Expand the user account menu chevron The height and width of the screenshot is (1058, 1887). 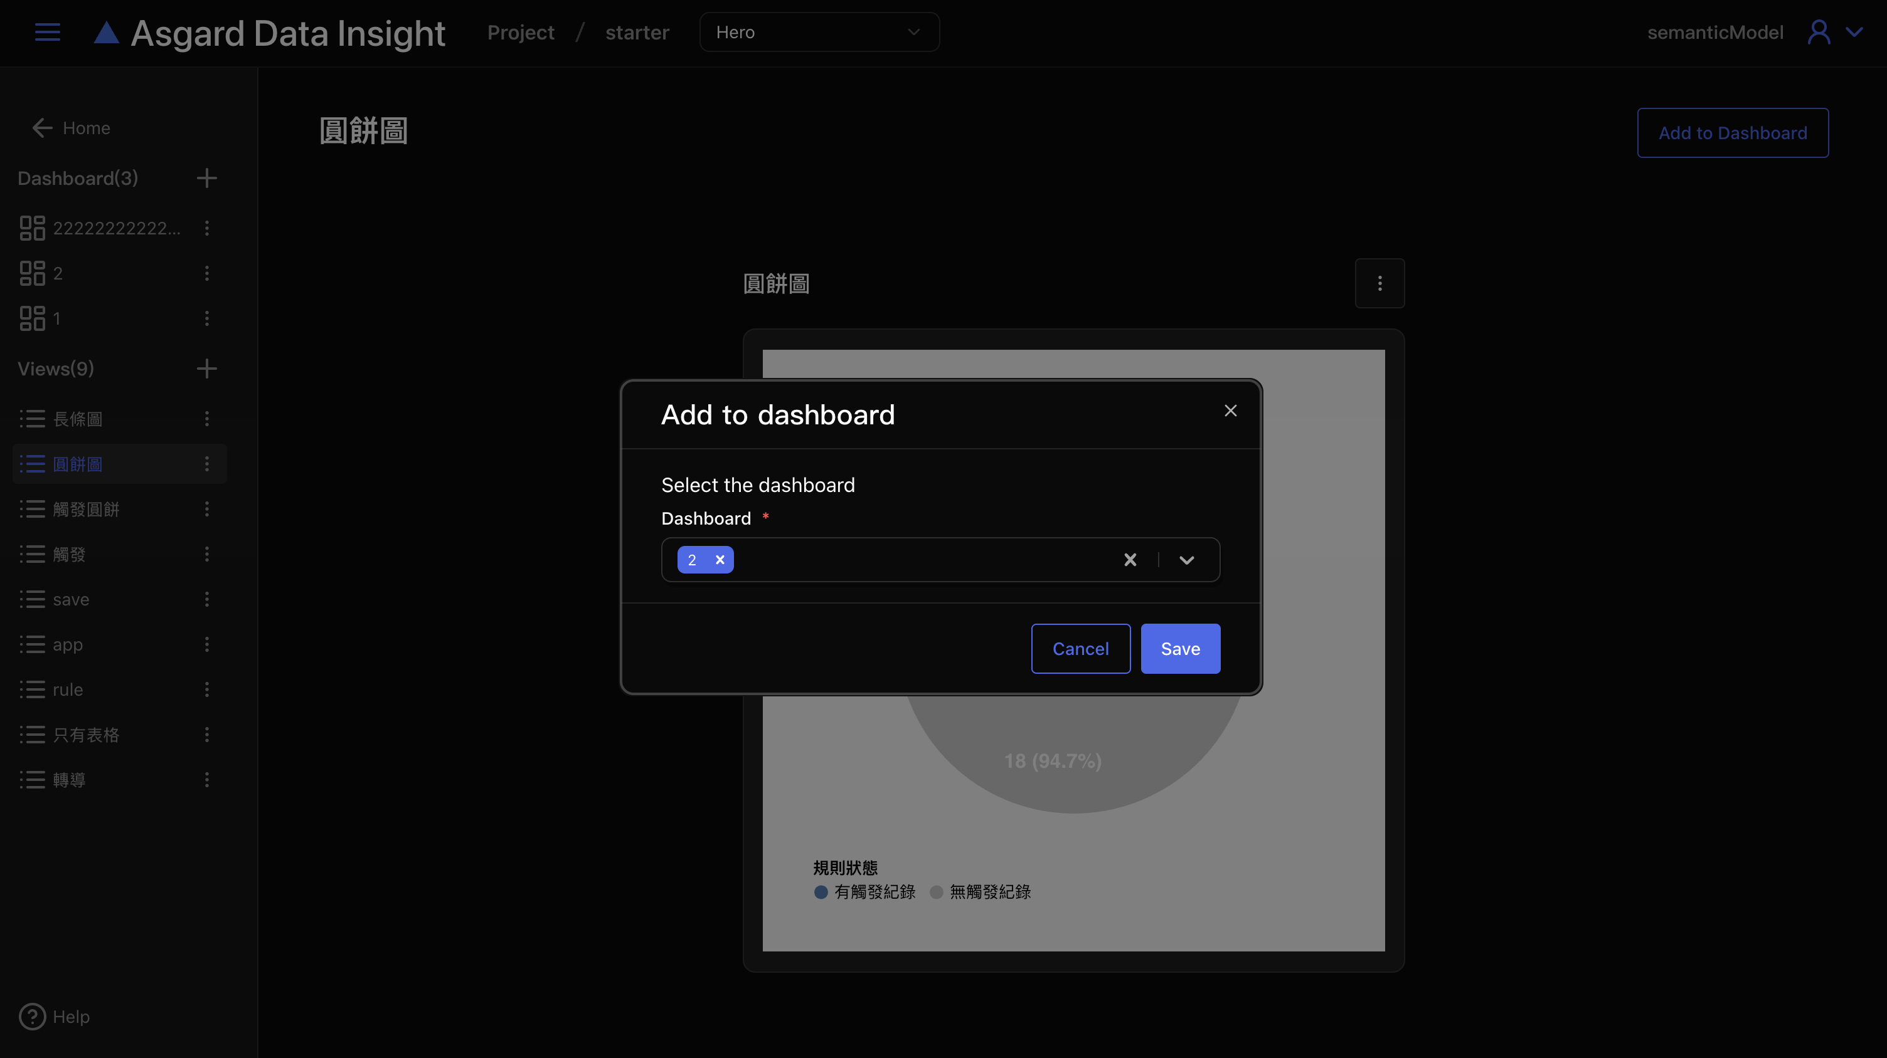pyautogui.click(x=1854, y=32)
